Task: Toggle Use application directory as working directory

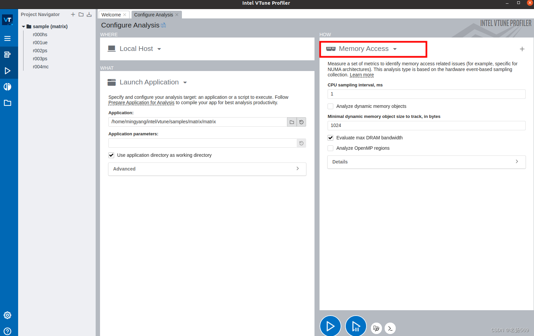Action: tap(111, 155)
